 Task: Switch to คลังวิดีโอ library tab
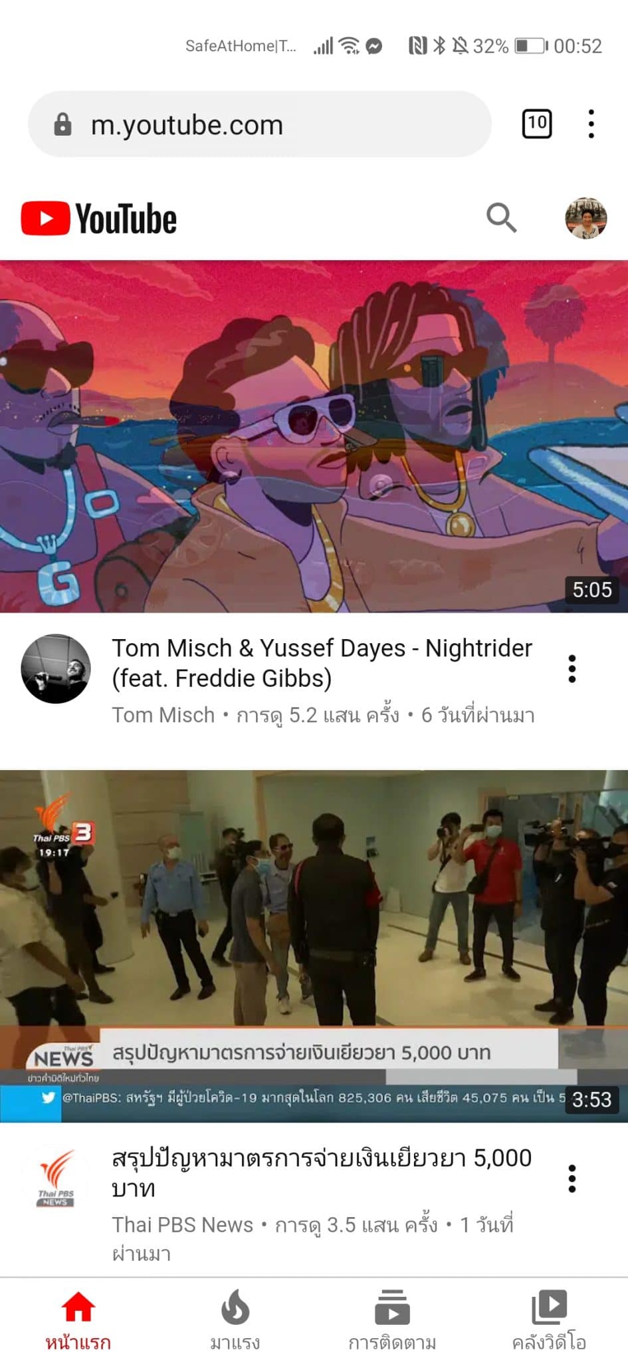tap(549, 1320)
